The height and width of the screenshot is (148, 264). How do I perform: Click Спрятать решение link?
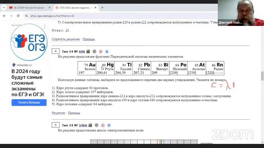66,39
